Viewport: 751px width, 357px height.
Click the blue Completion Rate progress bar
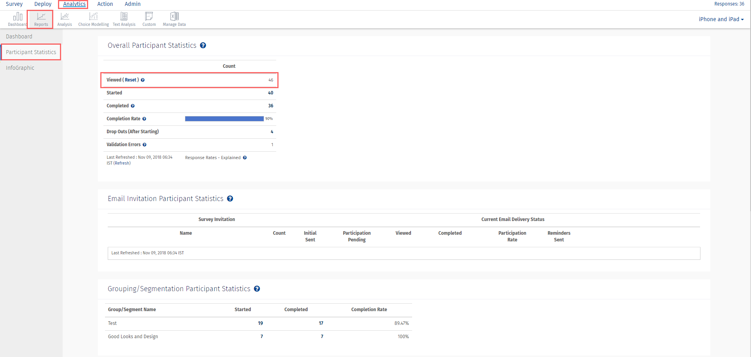point(224,119)
